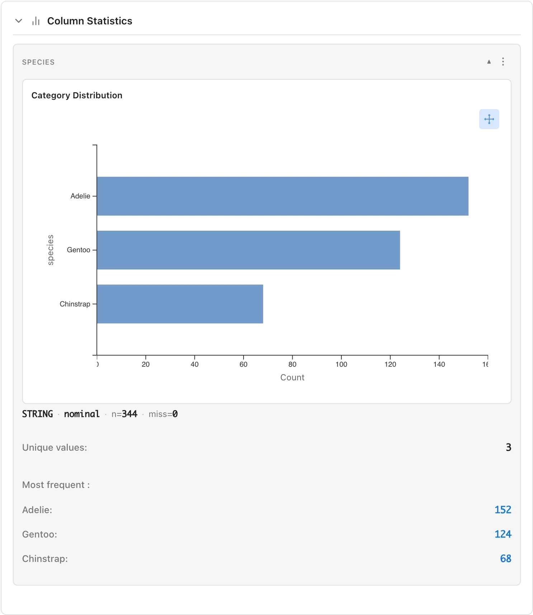533x615 pixels.
Task: Open the three-dot menu of the SPECIES card
Action: coord(503,62)
